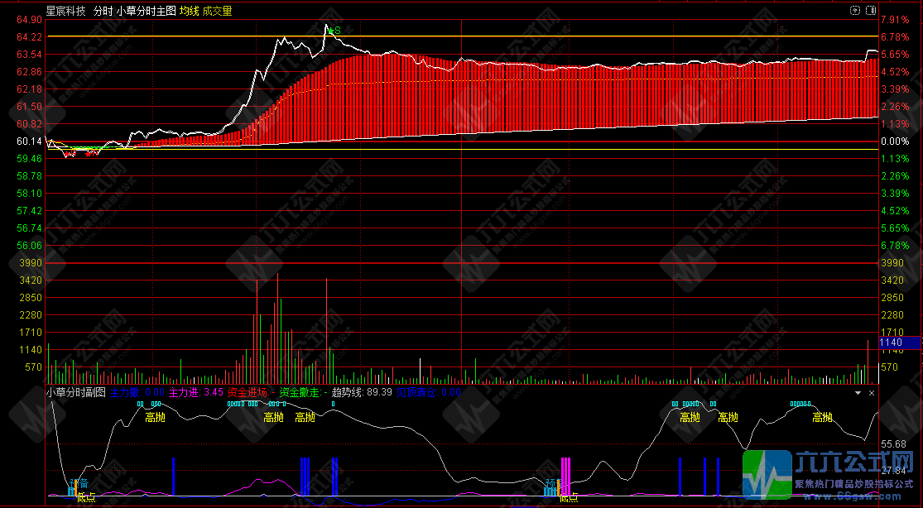Viewport: 923px width, 508px height.
Task: Click the green S sell marker at price peak
Action: (334, 31)
